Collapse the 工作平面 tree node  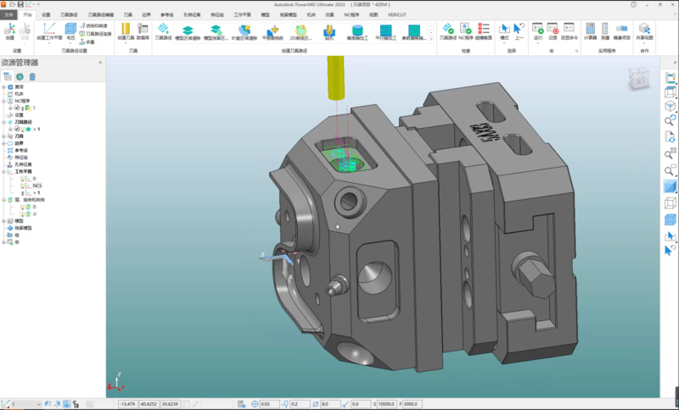click(x=5, y=172)
